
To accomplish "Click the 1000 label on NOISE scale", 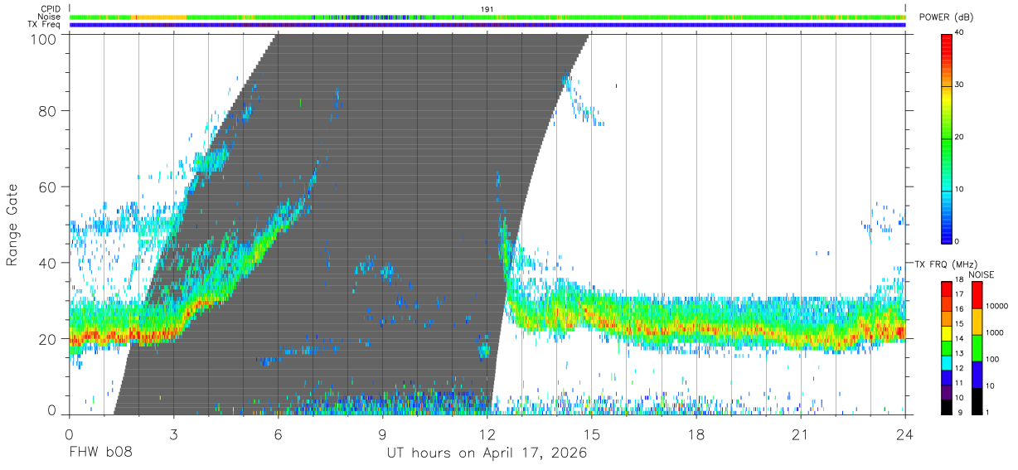I will tap(993, 332).
